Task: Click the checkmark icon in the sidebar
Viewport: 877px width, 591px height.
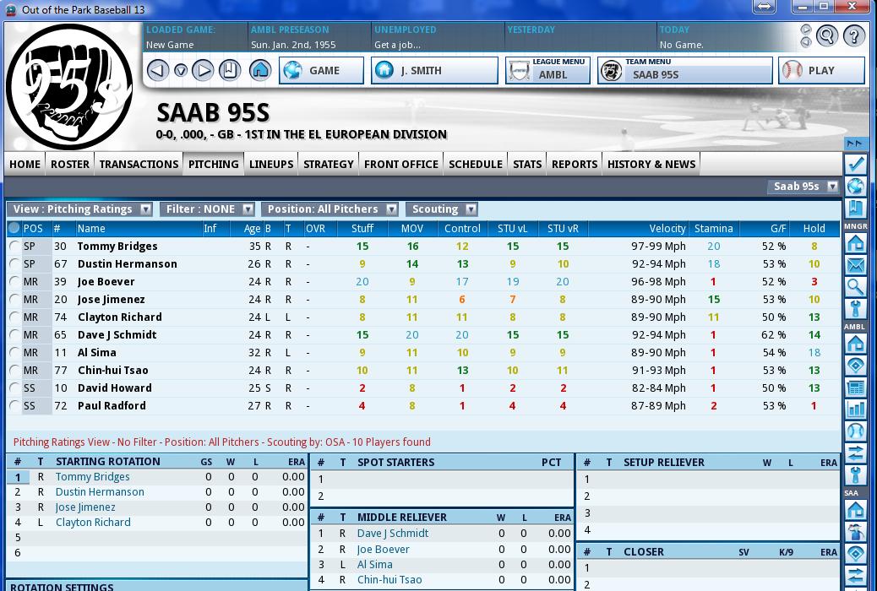Action: (855, 165)
